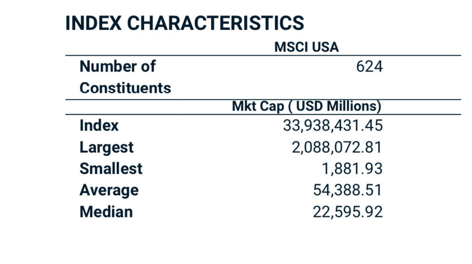Click the INDEX CHARACTERISTICS heading
Screen dimensions: 472x264
(x=185, y=23)
